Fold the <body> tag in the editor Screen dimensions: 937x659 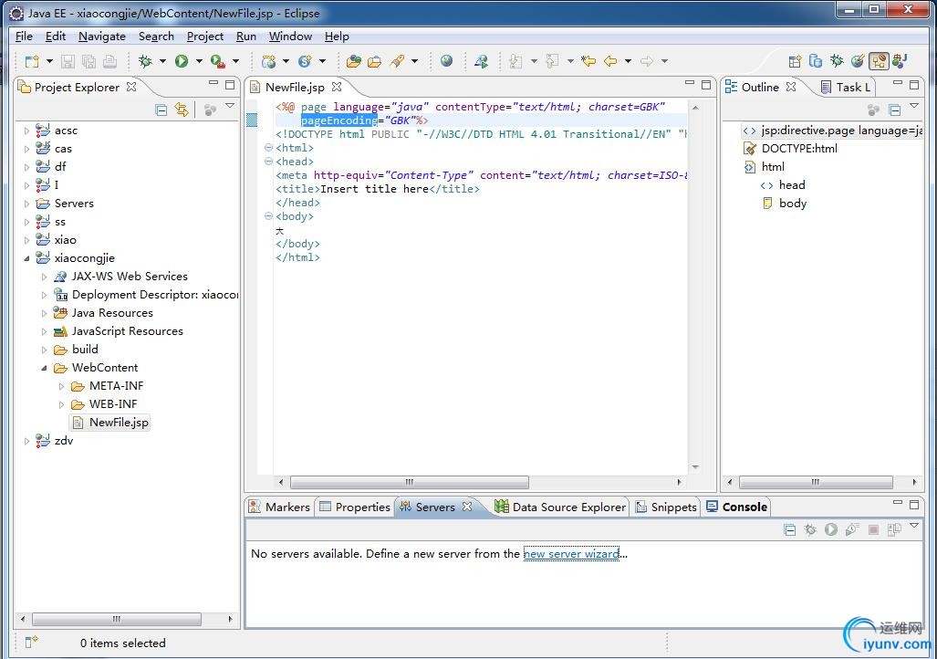pos(268,216)
